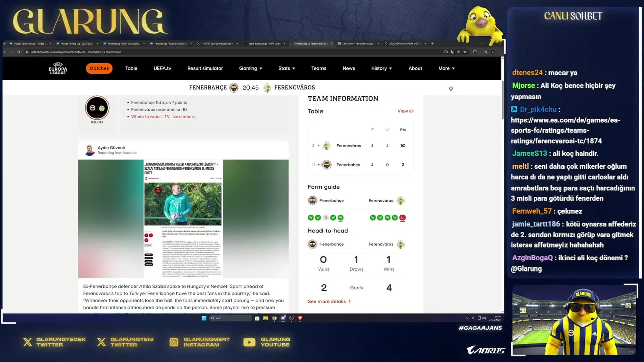Select the Fenerbahçe row in table
Screen dimensions: 644x362
pos(360,165)
